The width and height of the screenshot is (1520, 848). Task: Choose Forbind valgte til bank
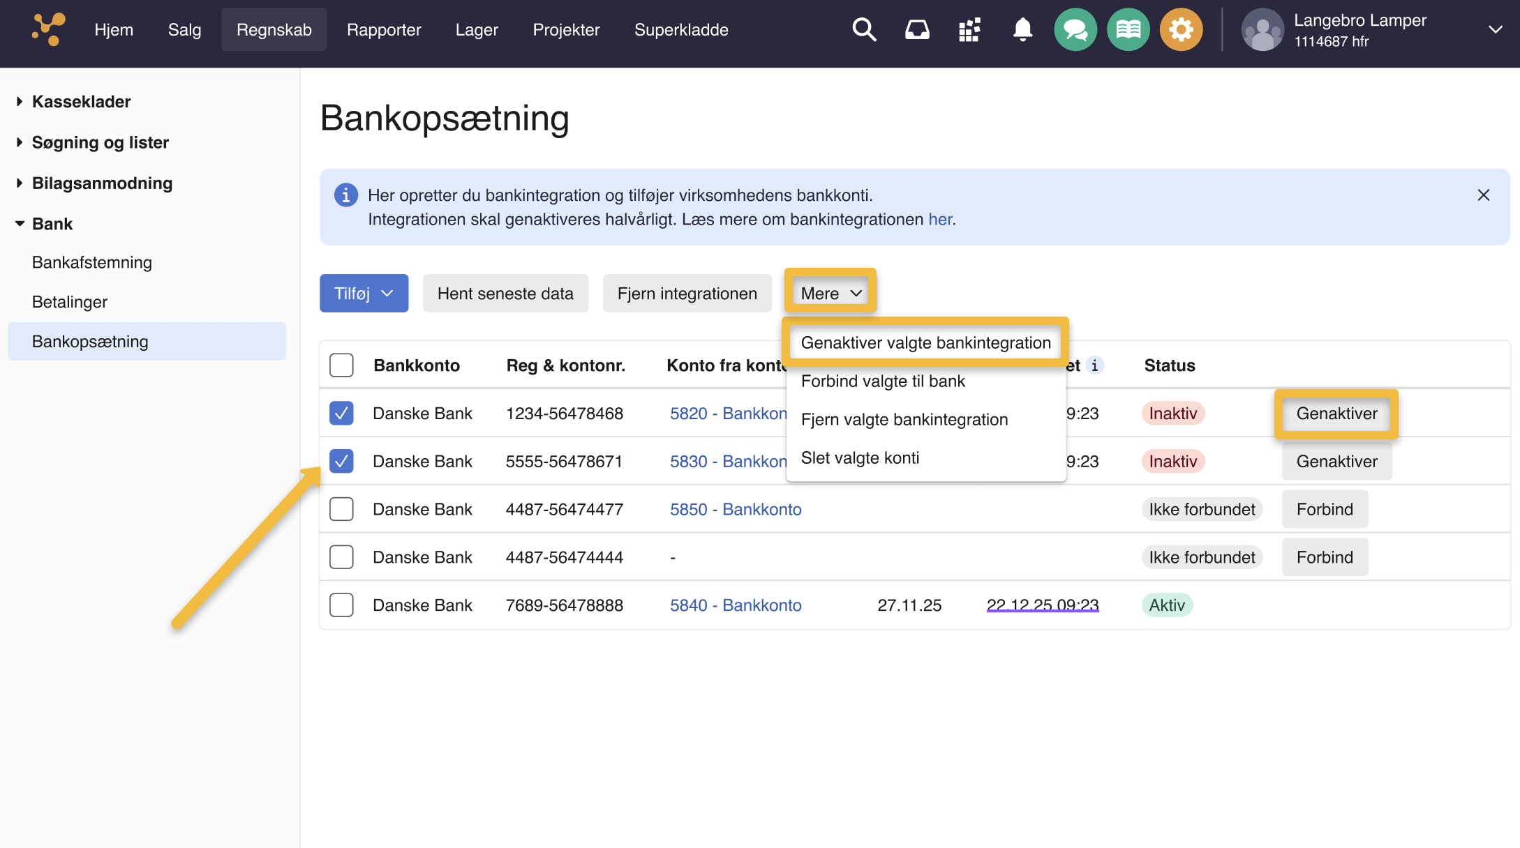pos(925,381)
